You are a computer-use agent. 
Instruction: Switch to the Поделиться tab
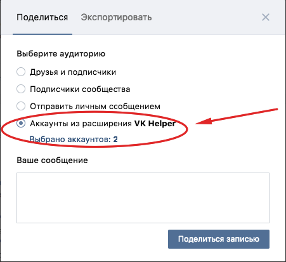tap(42, 17)
